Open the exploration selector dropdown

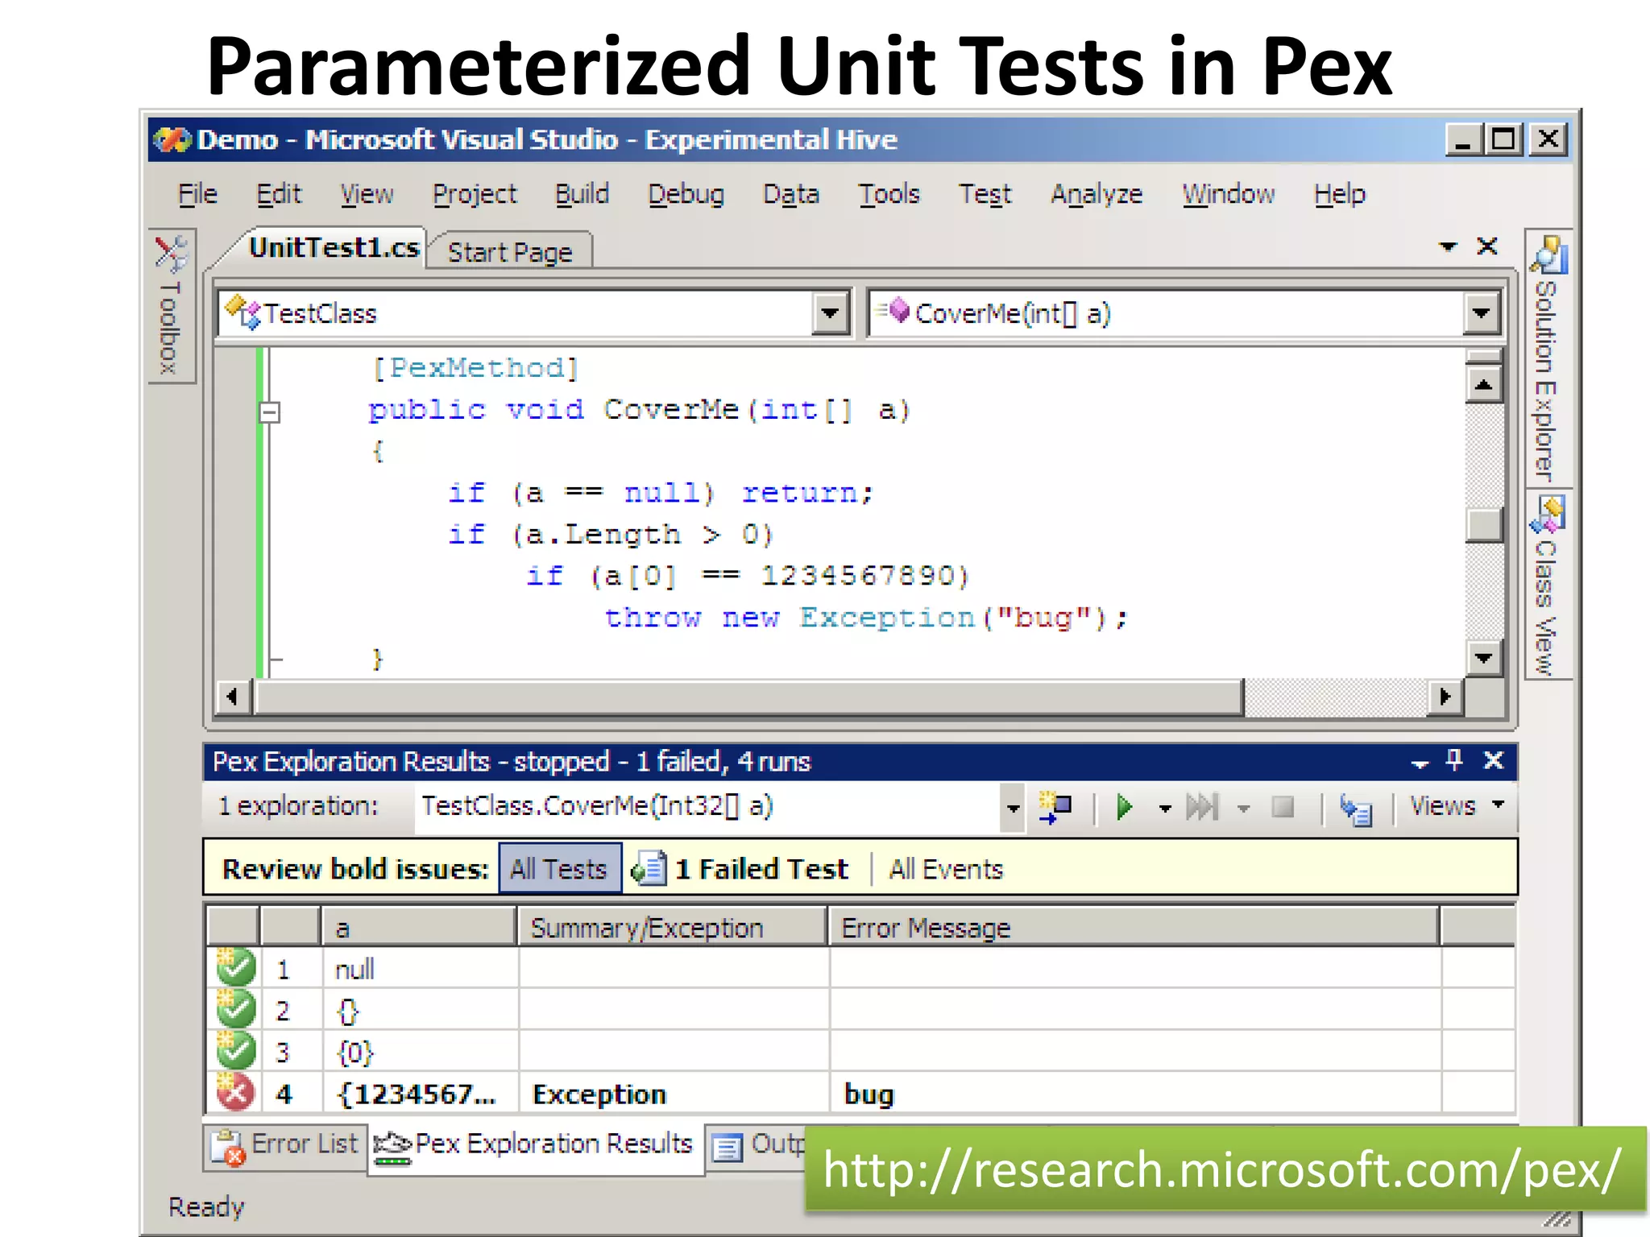click(x=1013, y=808)
